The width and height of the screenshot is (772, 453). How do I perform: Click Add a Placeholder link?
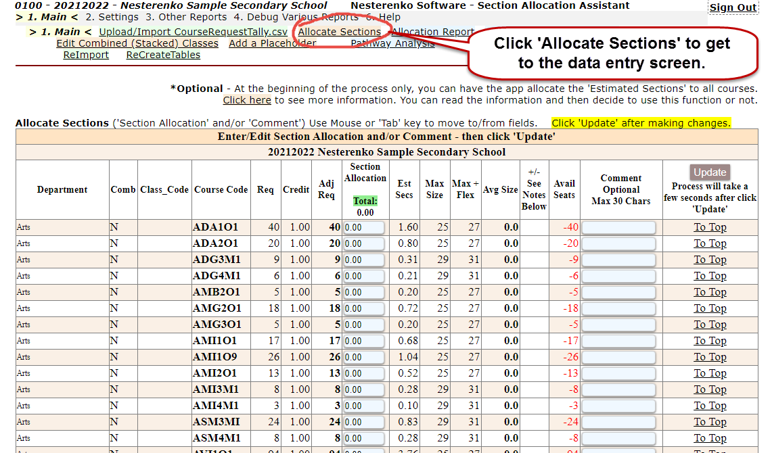click(x=272, y=43)
